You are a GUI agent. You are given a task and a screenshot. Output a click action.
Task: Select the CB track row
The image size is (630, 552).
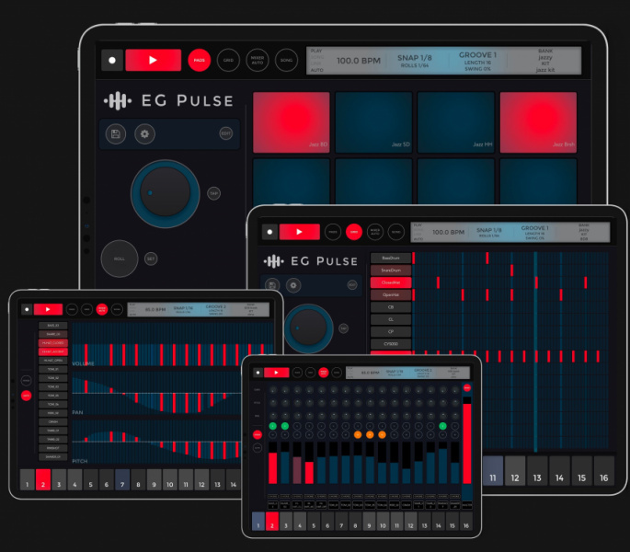click(x=391, y=307)
